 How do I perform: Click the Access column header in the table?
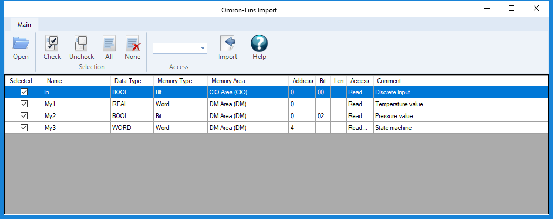click(360, 80)
